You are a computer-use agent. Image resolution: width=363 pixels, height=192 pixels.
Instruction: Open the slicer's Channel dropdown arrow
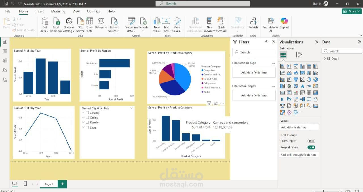[131, 108]
